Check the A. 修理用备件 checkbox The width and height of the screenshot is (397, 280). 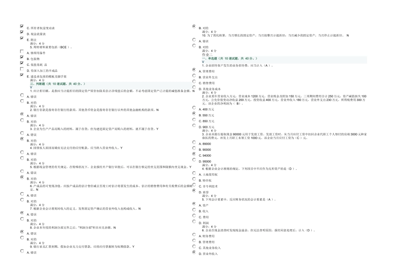pyautogui.click(x=22, y=51)
